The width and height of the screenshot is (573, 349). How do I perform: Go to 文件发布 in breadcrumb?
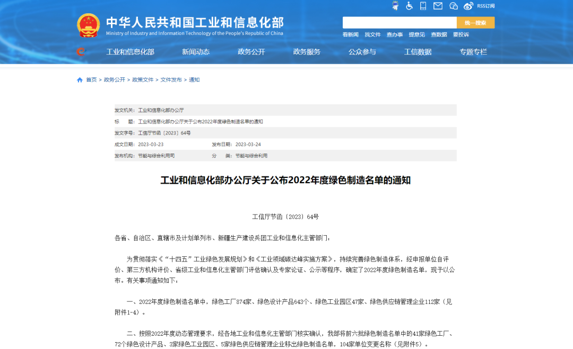[x=171, y=80]
